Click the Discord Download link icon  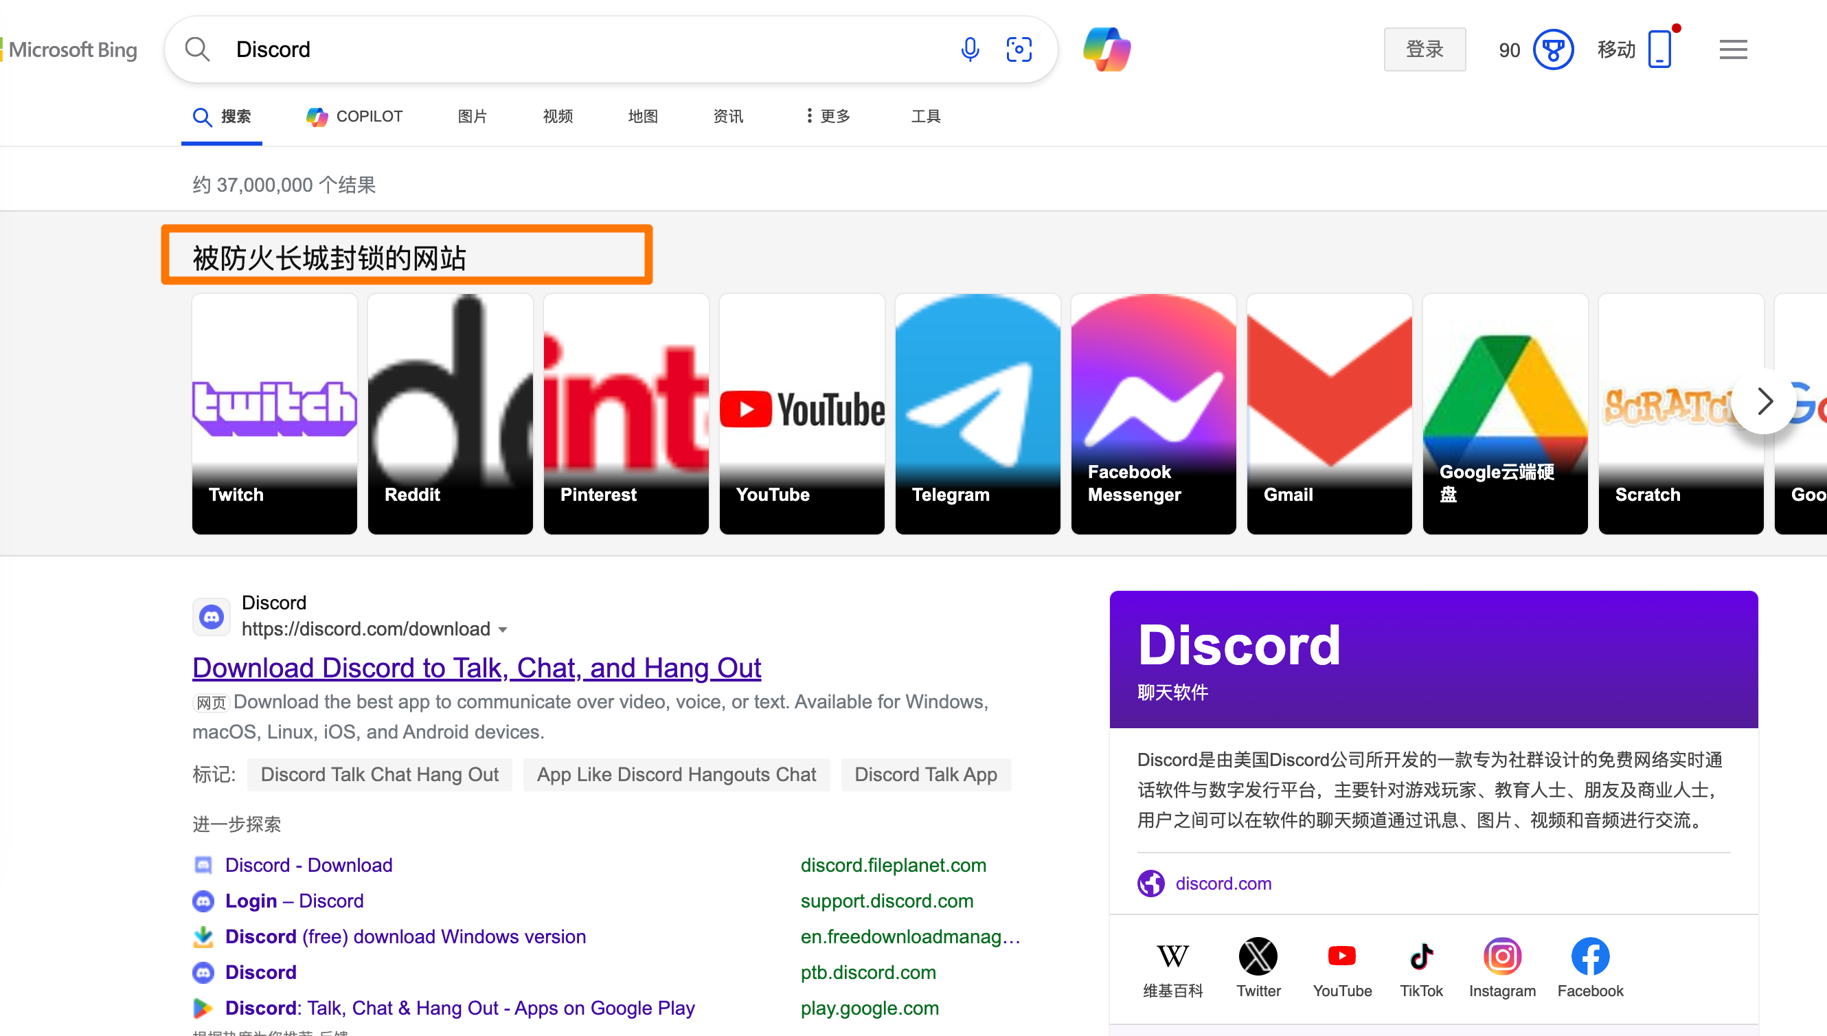tap(203, 864)
